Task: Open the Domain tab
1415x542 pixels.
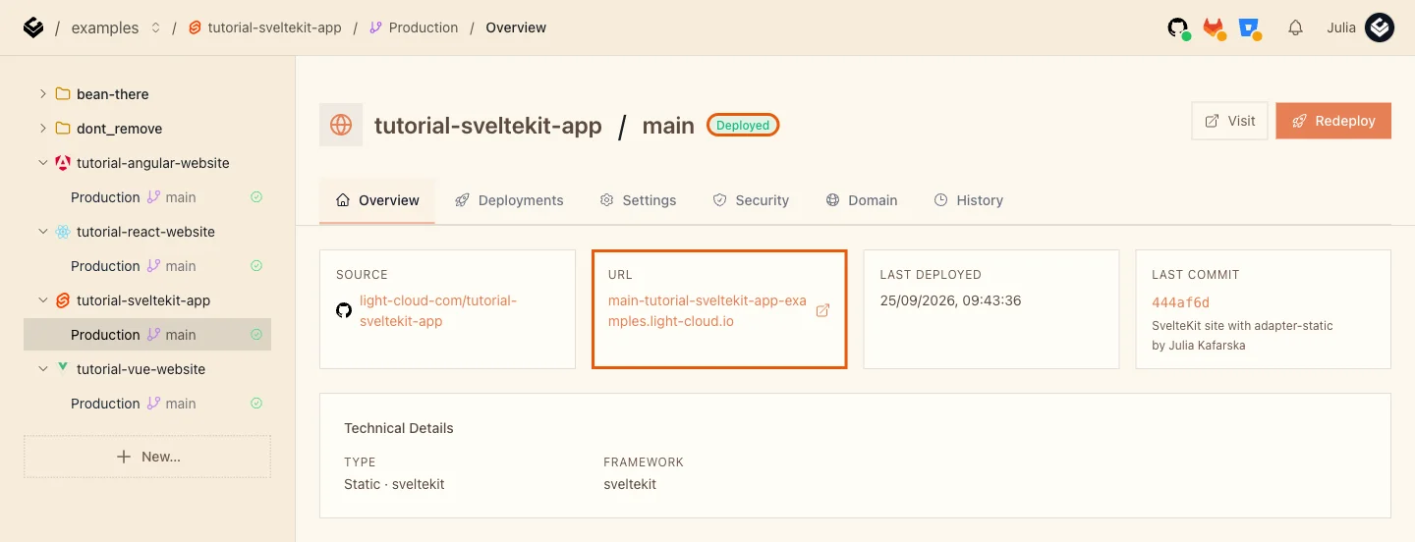Action: (862, 200)
